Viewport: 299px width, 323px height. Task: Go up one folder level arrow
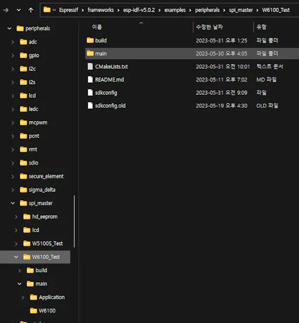31,10
